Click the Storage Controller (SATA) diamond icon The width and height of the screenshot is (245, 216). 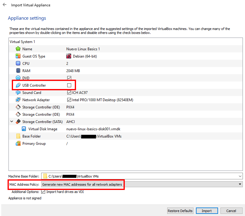click(18, 121)
